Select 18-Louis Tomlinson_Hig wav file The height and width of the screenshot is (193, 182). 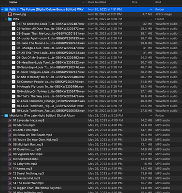(x=50, y=106)
